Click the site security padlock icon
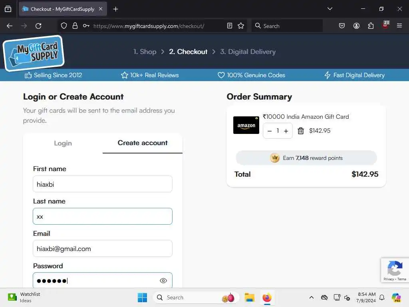Image resolution: width=409 pixels, height=307 pixels. click(x=75, y=26)
